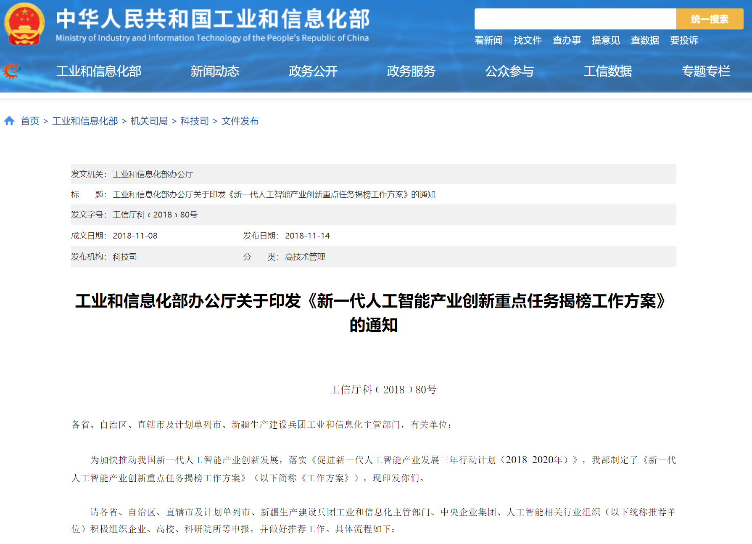Click the 发文机关 value 工业和信息化部办公厅
Screen dimensions: 752x544
(153, 174)
